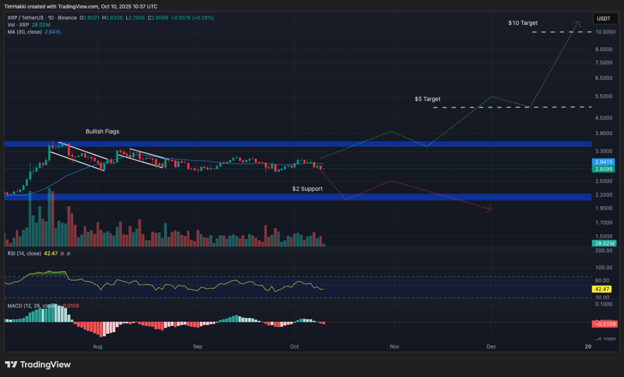Select Aug on the time axis

97,347
